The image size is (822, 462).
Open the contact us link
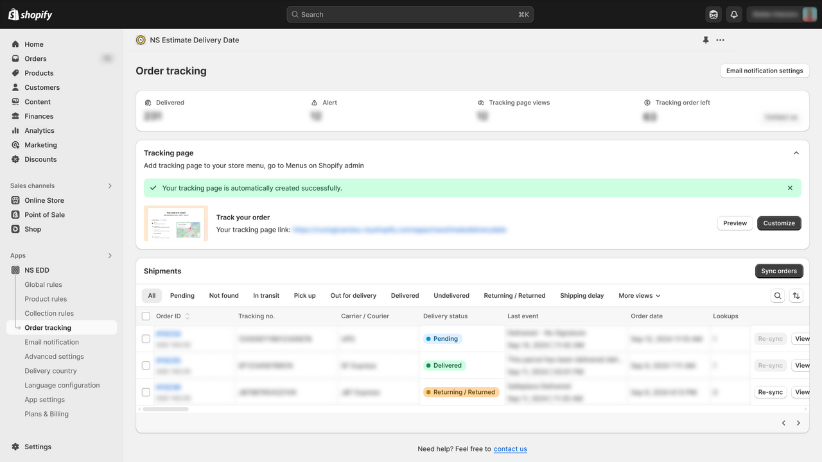click(x=511, y=449)
